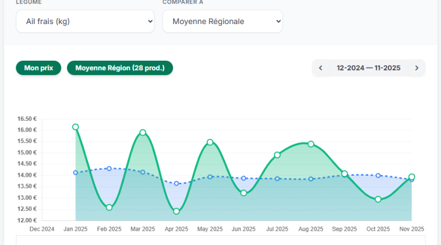Screen dimensions: 441x245
Task: Click the green Oct 2025 data point
Action: 378,199
